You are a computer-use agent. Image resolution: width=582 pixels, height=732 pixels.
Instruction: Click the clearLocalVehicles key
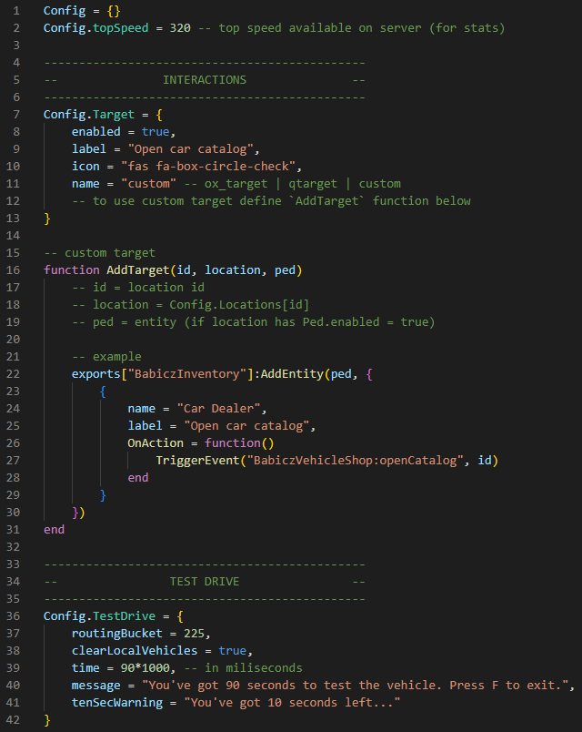pyautogui.click(x=135, y=650)
